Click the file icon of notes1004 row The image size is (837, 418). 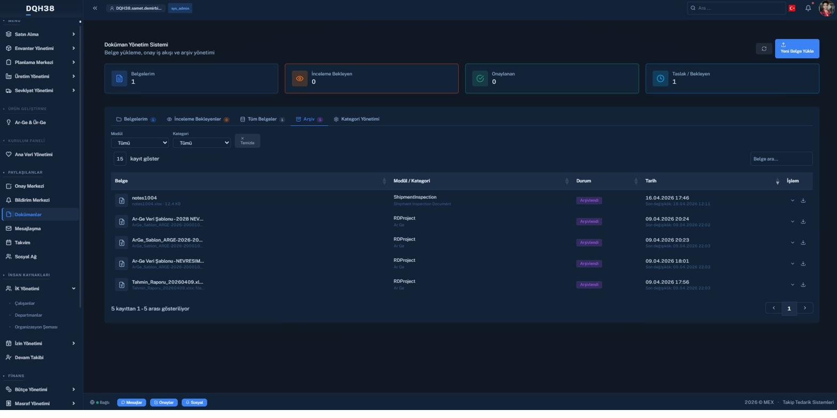pos(122,200)
